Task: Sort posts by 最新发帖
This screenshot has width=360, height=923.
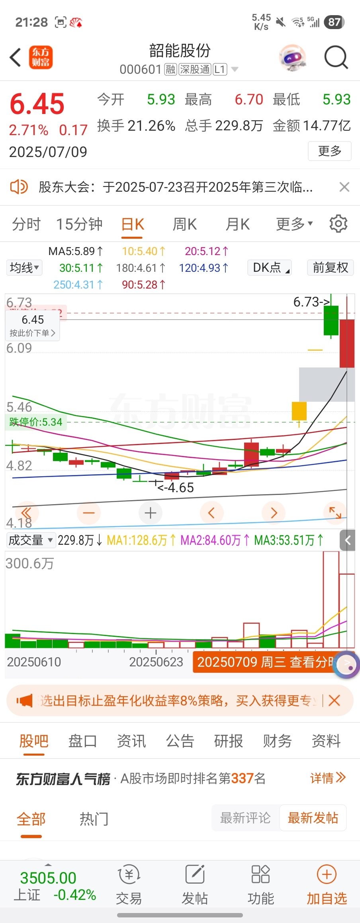Action: [313, 818]
